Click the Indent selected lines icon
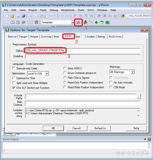Screen dimensions: 153x160 [99, 16]
